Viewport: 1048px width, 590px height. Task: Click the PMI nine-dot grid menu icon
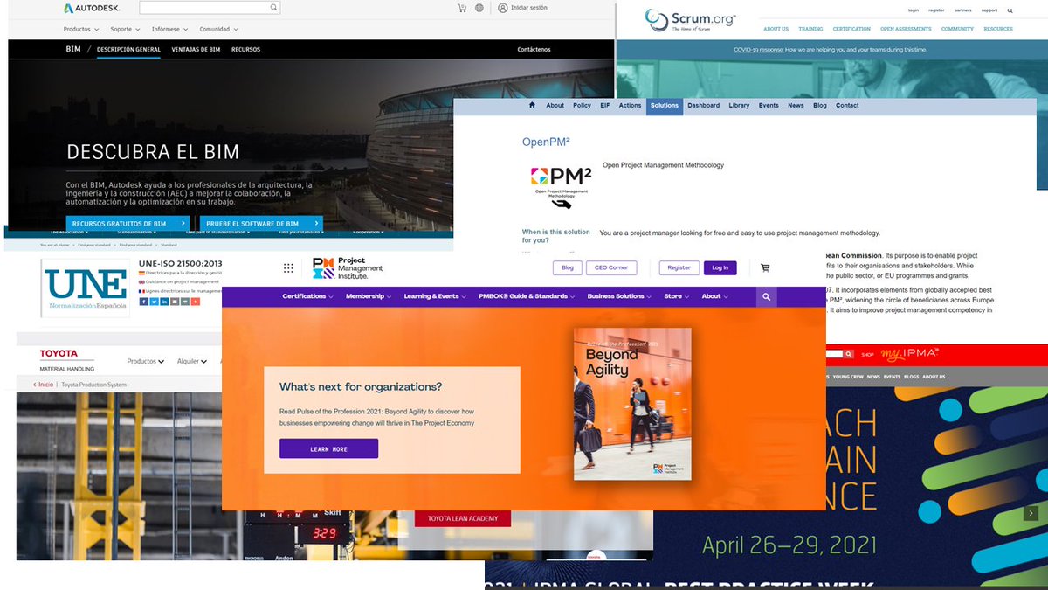288,268
